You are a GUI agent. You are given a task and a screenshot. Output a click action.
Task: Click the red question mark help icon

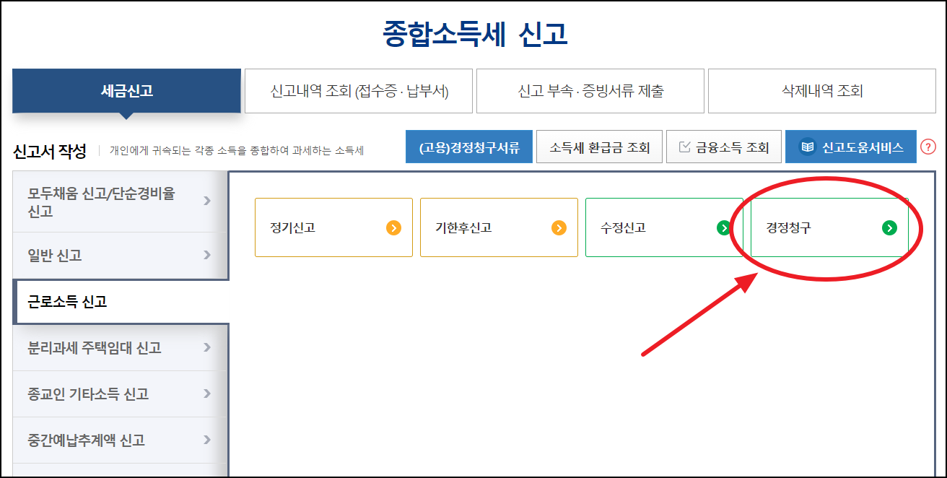click(928, 147)
